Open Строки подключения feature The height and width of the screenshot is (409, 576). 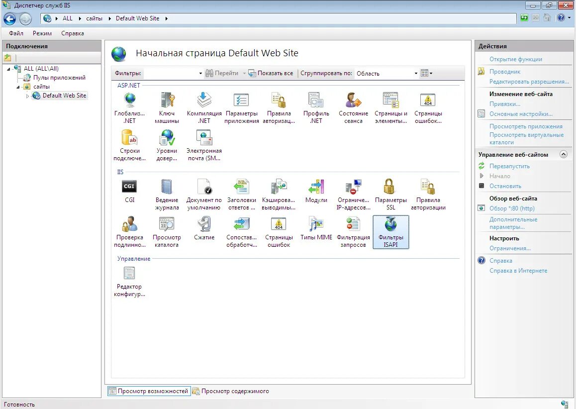click(x=130, y=145)
